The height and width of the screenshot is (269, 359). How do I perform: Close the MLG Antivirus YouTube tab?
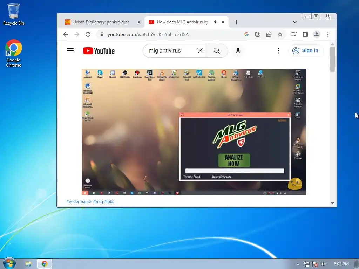(223, 22)
